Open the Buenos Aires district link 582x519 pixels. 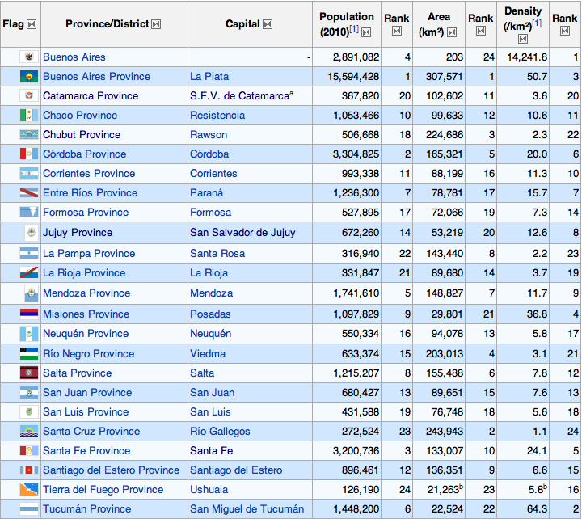point(74,57)
